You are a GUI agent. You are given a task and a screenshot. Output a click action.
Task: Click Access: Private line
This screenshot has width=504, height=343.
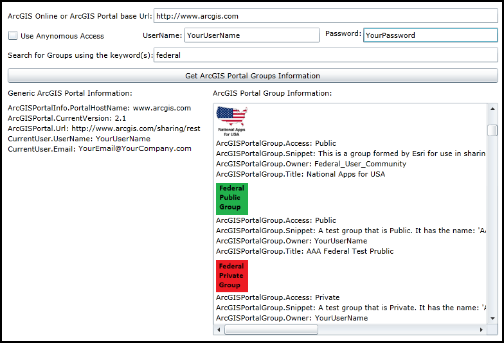pos(278,298)
